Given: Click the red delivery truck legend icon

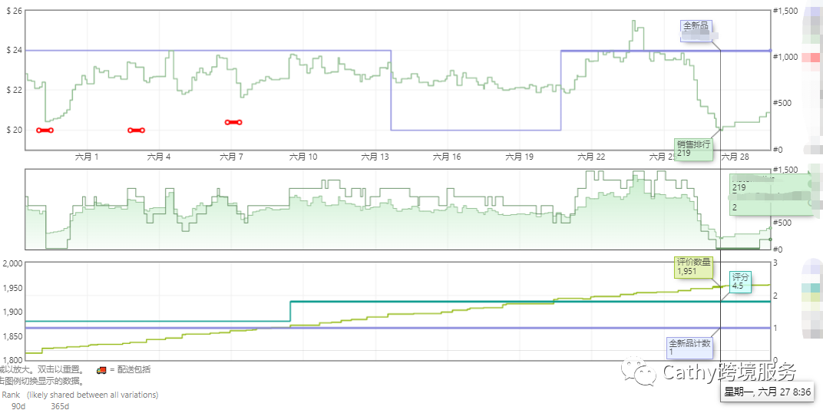Looking at the screenshot, I should coord(102,369).
